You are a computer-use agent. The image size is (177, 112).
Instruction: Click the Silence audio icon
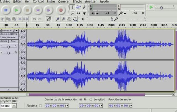click(25, 19)
